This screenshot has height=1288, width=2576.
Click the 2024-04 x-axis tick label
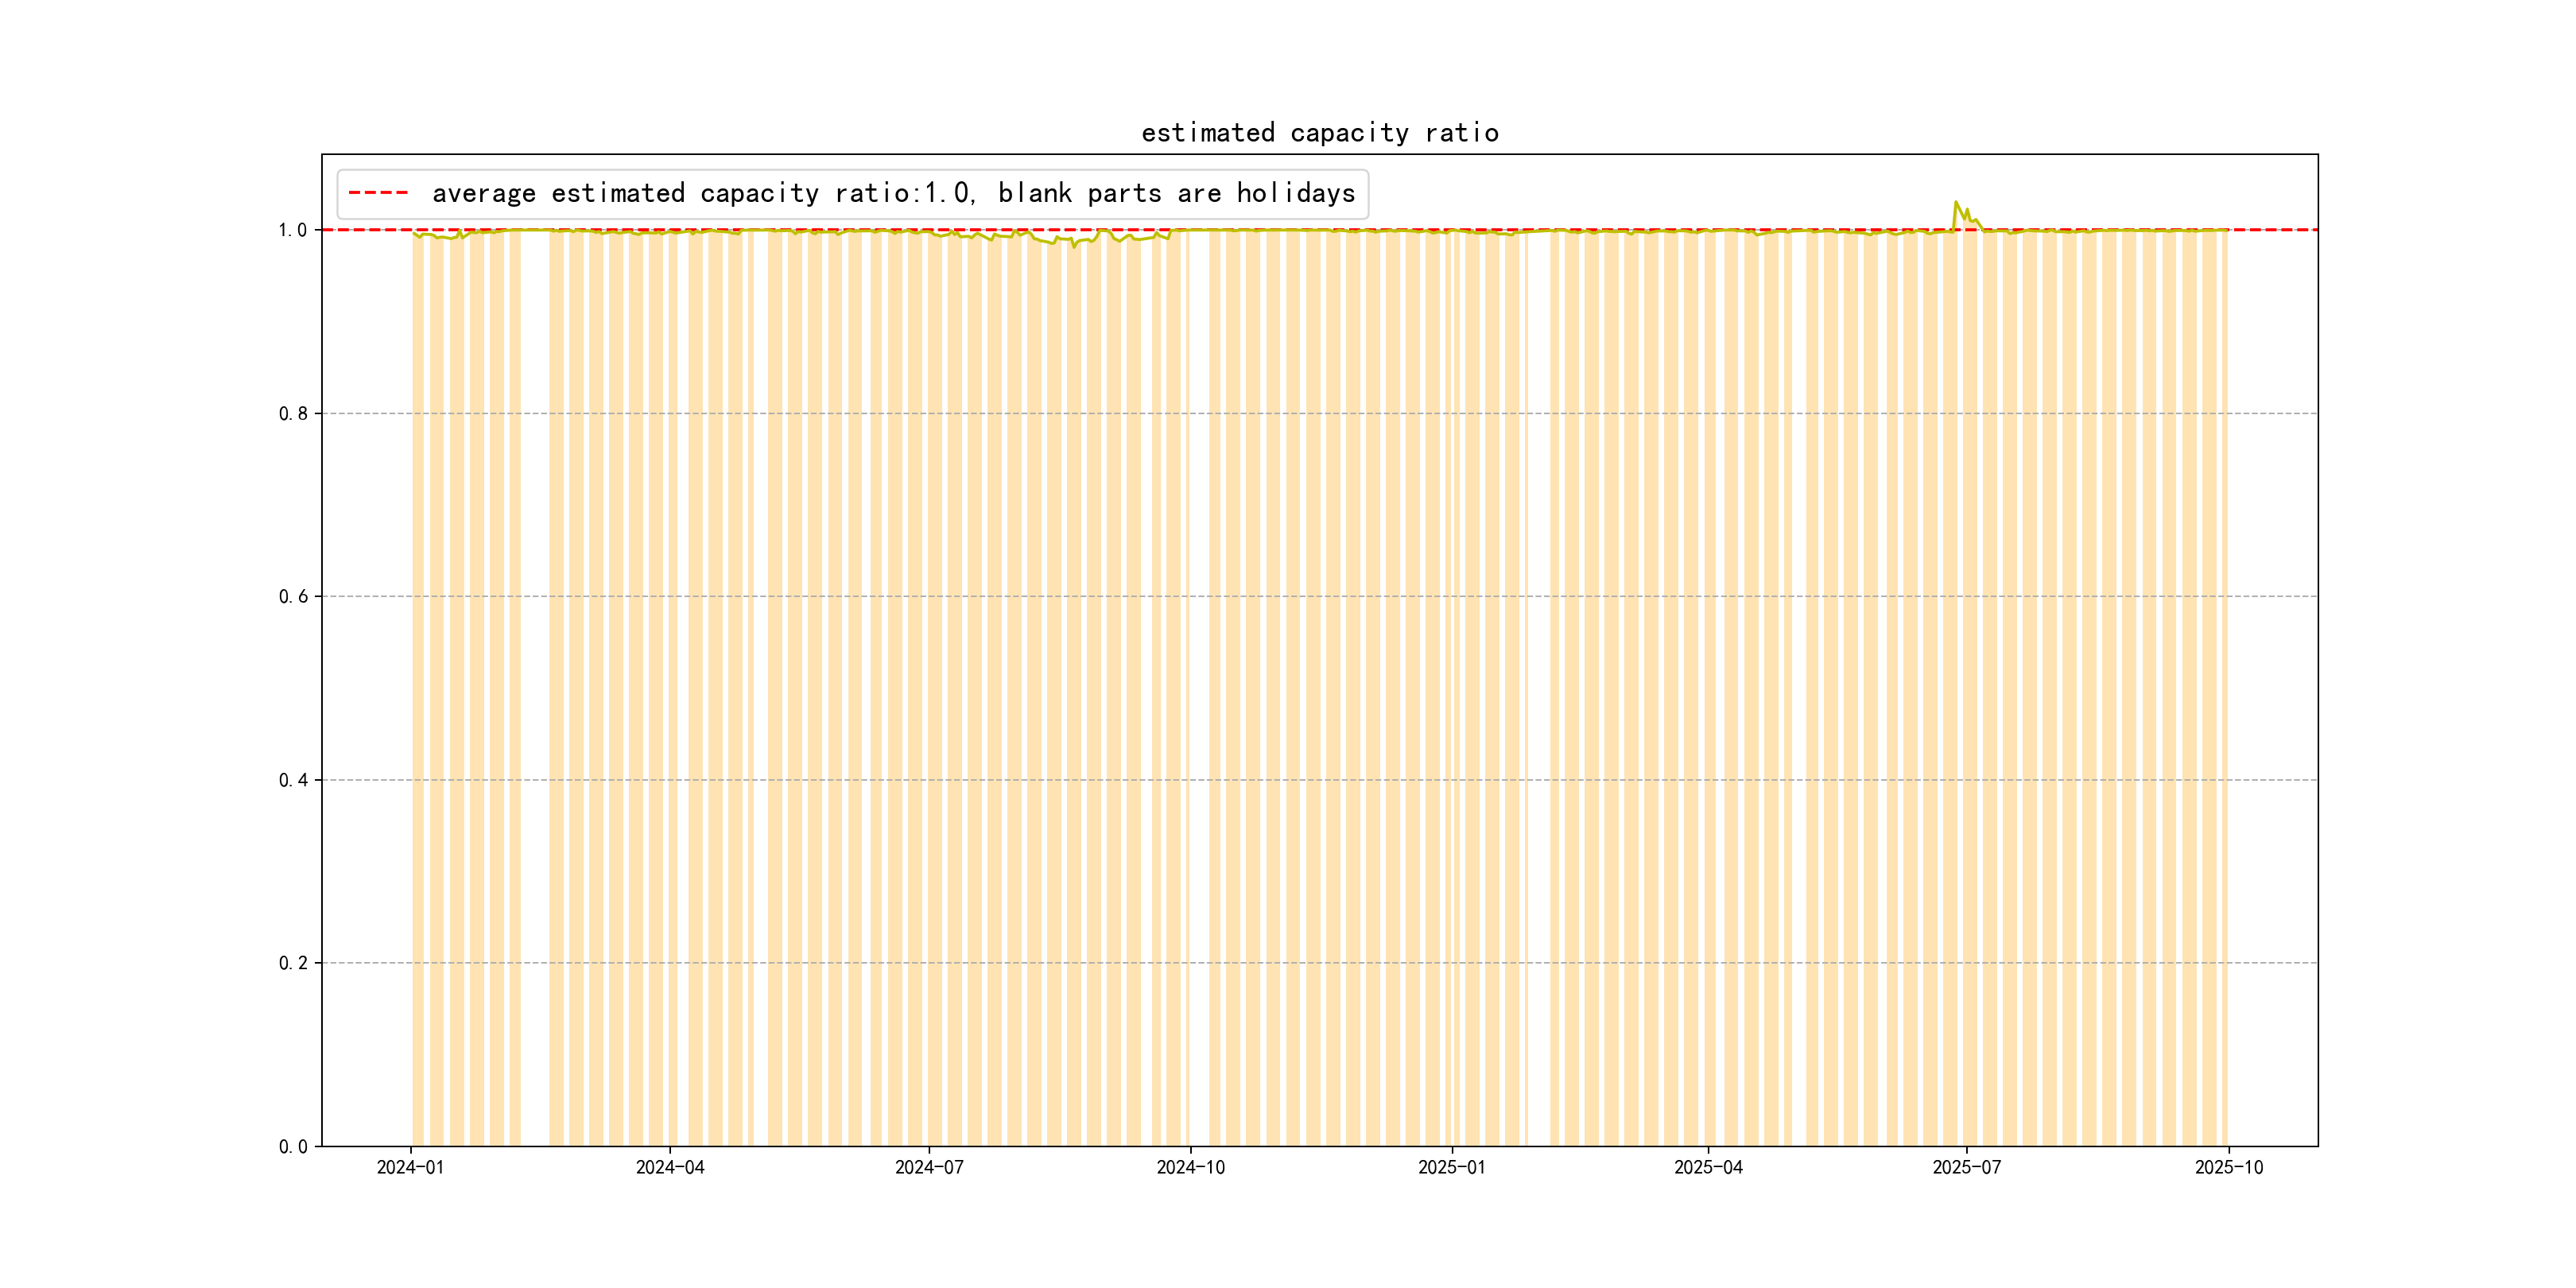[670, 1167]
